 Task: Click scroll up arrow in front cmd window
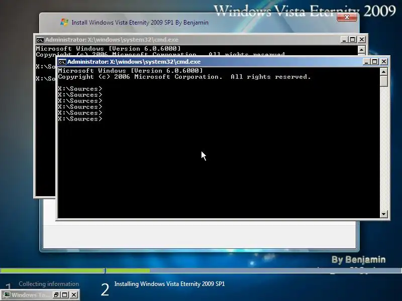pos(384,72)
